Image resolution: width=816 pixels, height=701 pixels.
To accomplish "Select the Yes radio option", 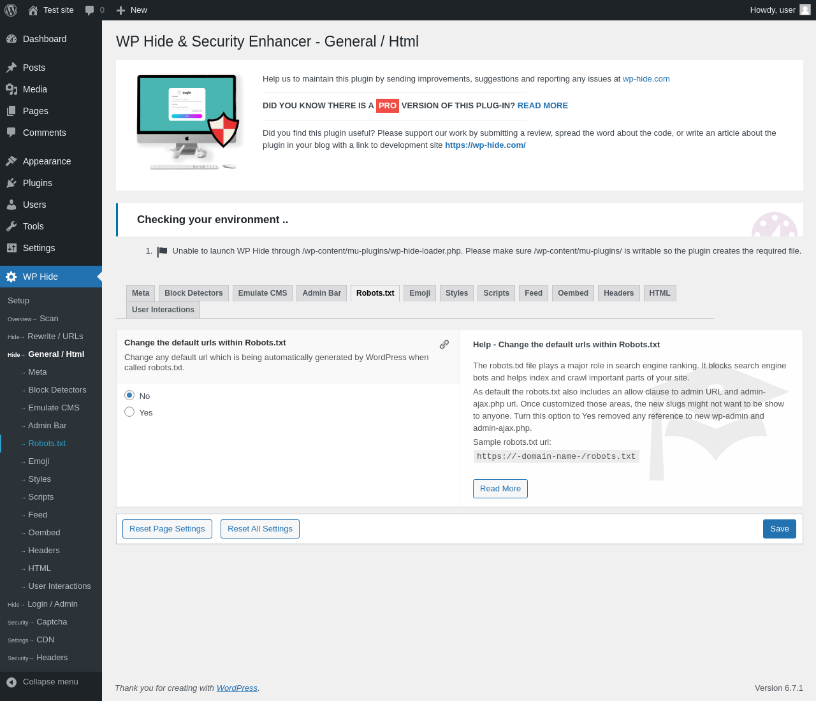I will (129, 412).
